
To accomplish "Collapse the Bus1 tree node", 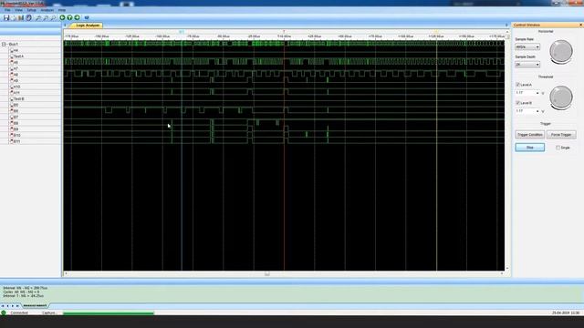I will (x=4, y=44).
